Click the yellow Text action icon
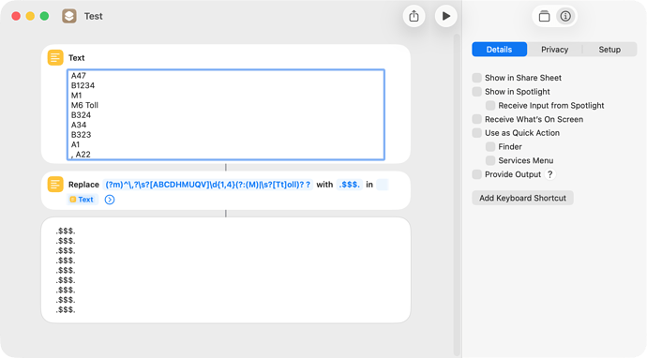Screen dimensions: 647x358 [55, 58]
